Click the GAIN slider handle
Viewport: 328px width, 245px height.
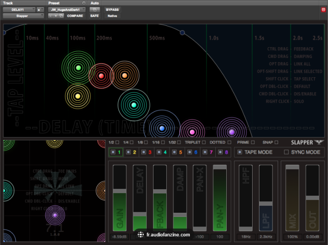[x=120, y=191]
